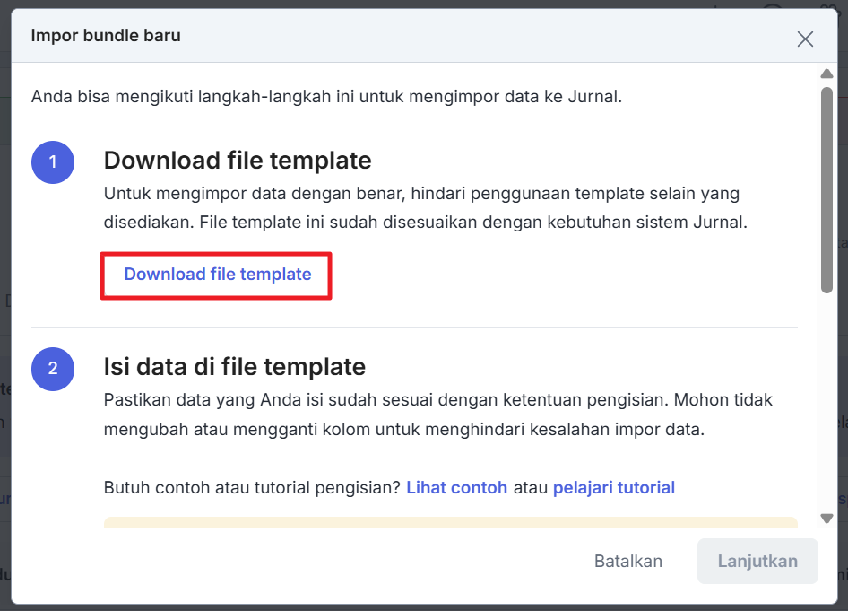The height and width of the screenshot is (611, 848).
Task: Click the Download file template link
Action: 218,275
